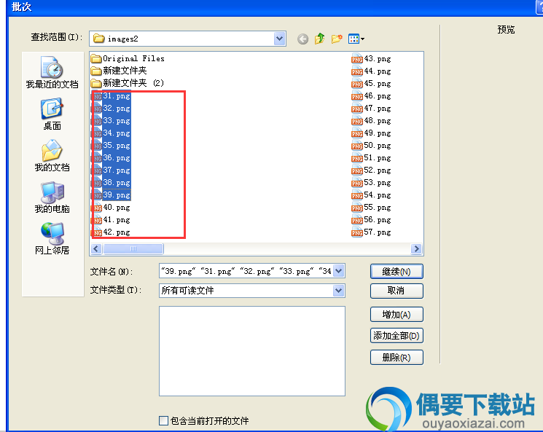Click the 删除(R) button
The width and height of the screenshot is (543, 432).
point(396,357)
